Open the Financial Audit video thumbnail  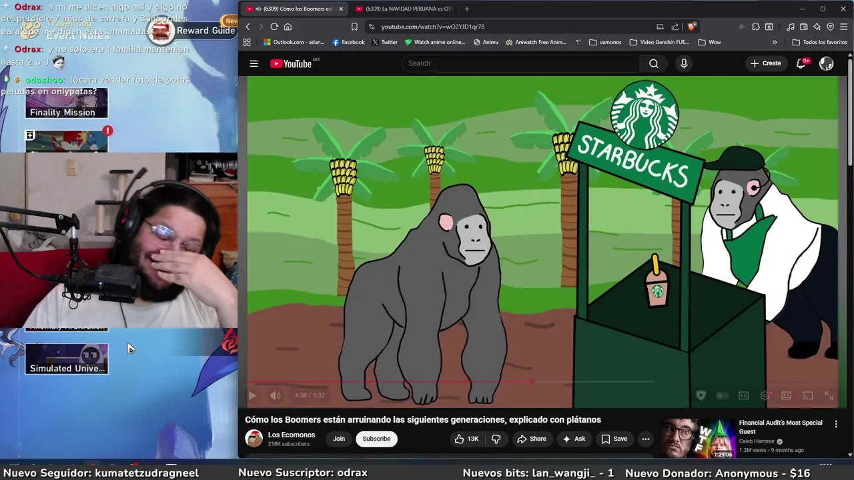[x=697, y=439]
